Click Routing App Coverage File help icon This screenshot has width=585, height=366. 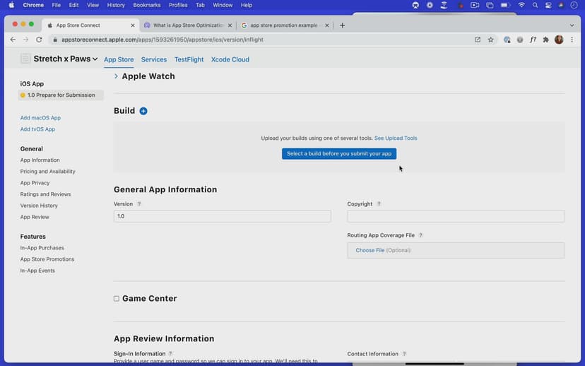point(421,235)
